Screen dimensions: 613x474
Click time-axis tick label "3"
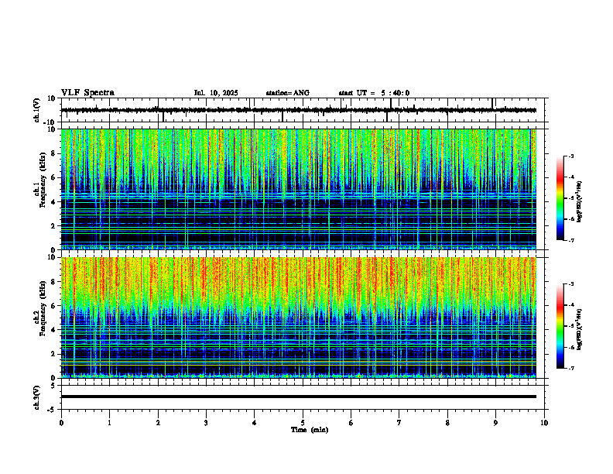(206, 423)
